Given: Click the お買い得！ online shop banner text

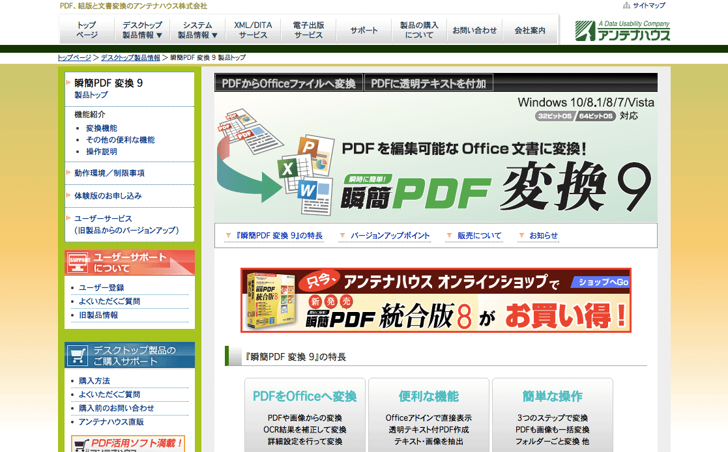Looking at the screenshot, I should 566,316.
